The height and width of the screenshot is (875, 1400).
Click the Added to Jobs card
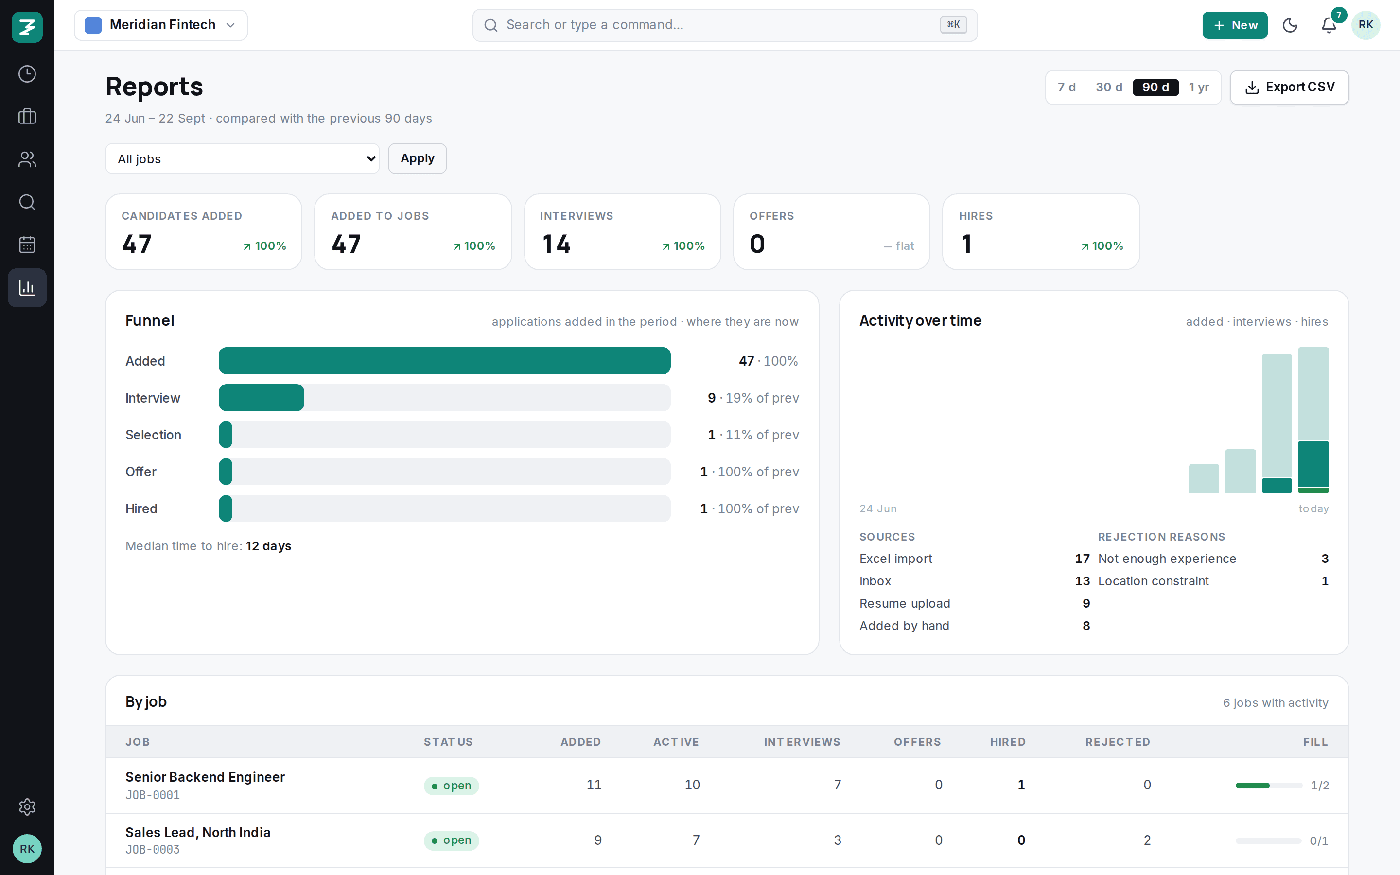[x=413, y=231]
